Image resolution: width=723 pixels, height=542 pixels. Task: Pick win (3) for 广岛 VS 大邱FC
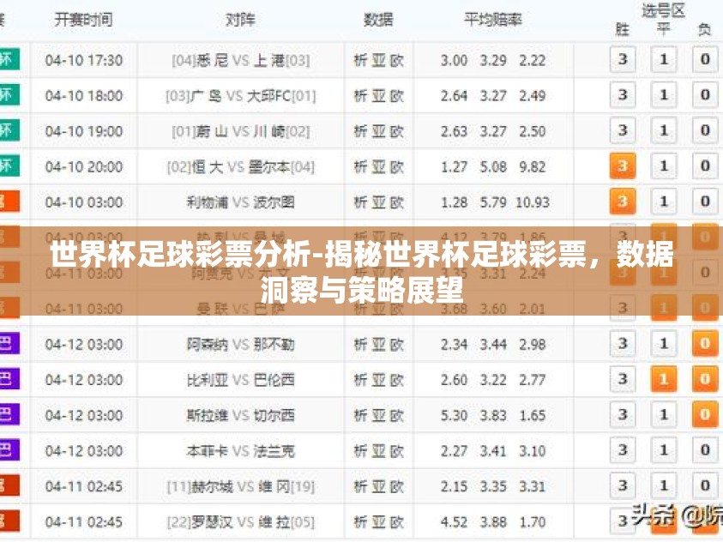[x=623, y=95]
